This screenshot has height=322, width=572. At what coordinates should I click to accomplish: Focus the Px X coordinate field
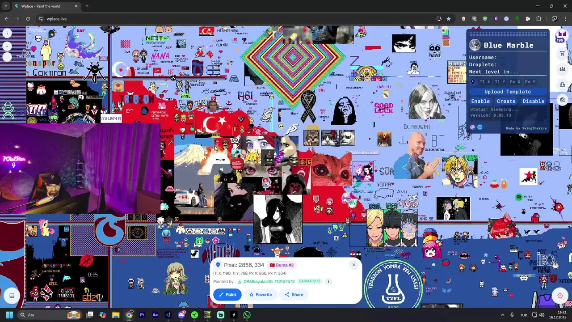click(515, 82)
